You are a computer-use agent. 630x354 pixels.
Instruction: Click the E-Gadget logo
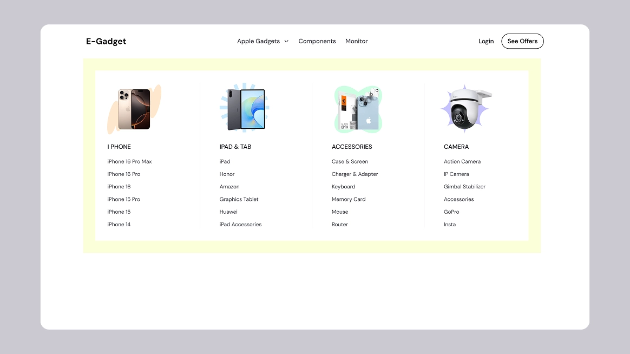[x=106, y=41]
